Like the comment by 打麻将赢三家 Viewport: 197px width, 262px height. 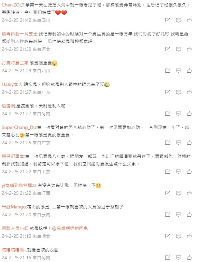[x=189, y=71]
